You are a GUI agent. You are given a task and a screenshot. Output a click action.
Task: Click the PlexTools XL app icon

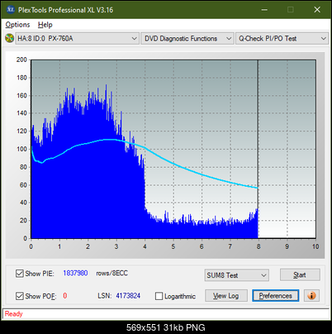click(x=10, y=10)
